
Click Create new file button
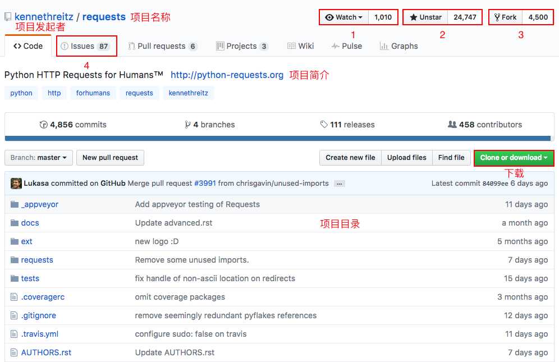coord(350,158)
